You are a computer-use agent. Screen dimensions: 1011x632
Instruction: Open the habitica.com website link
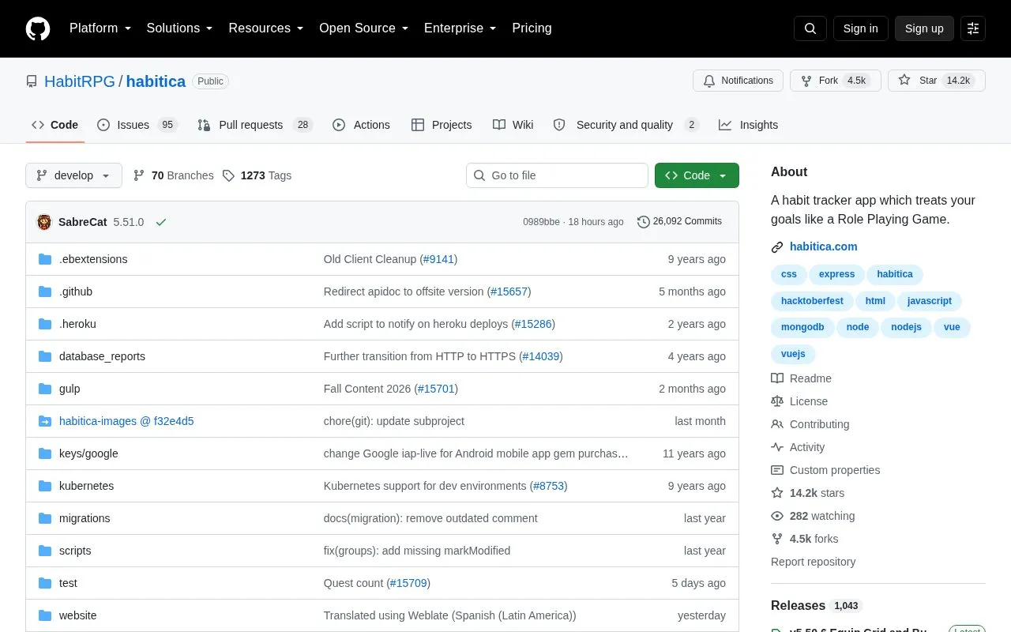(x=823, y=246)
